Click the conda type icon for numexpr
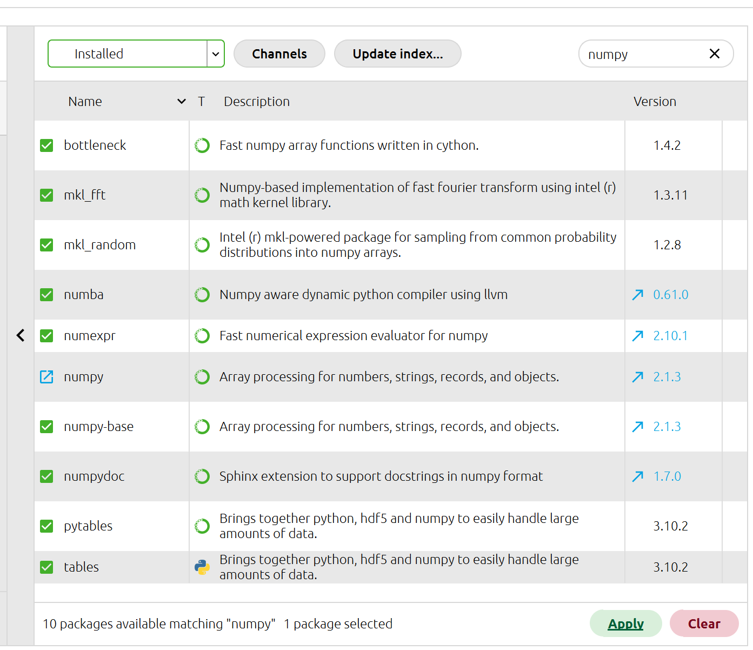 202,336
